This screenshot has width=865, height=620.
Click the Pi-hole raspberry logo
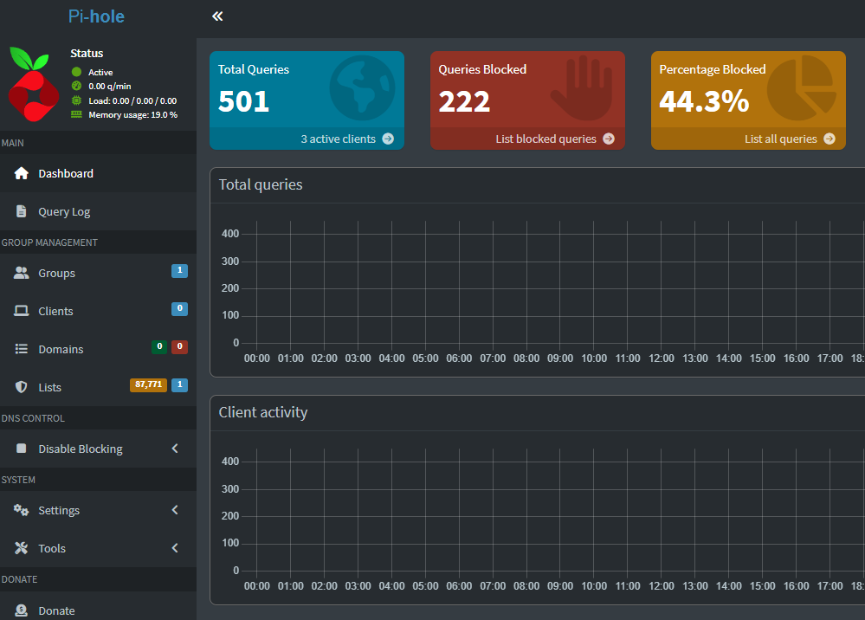pyautogui.click(x=34, y=84)
